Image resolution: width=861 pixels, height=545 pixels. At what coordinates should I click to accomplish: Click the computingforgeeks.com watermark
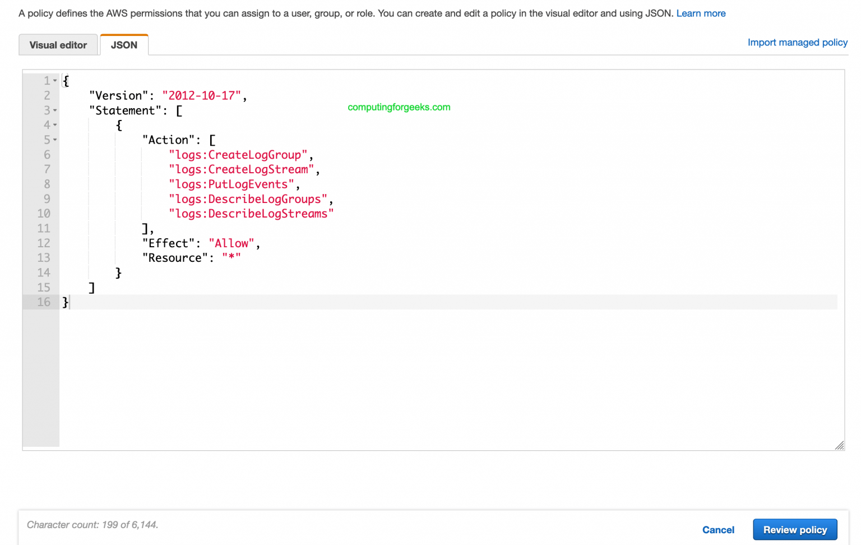[399, 107]
